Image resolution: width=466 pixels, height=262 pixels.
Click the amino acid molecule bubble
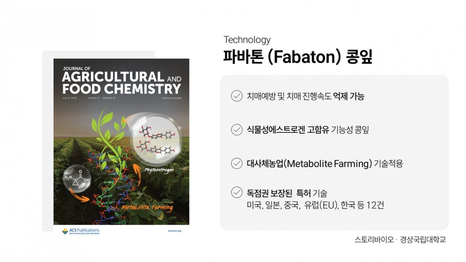(x=77, y=180)
